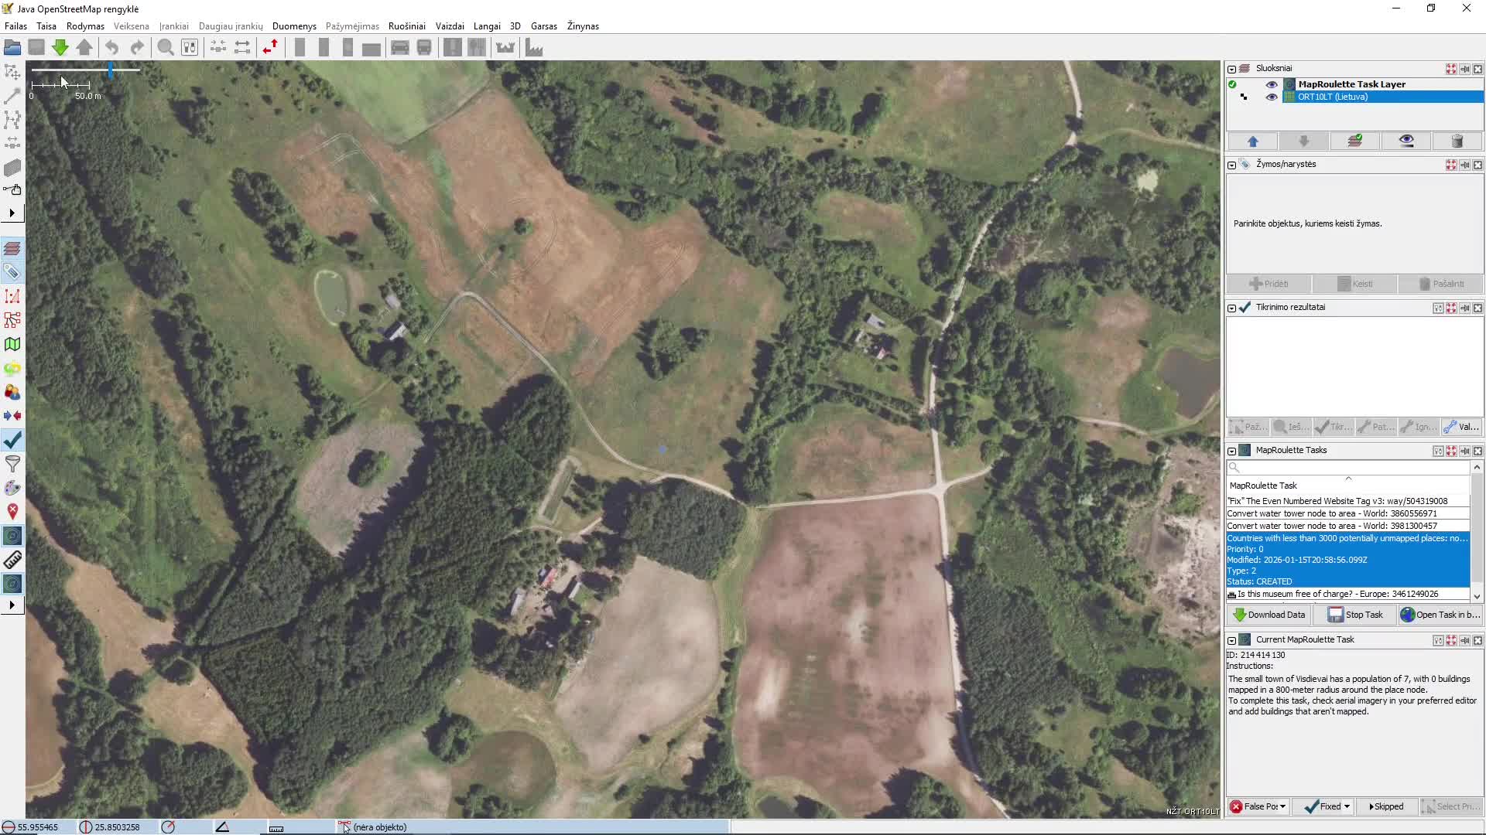The width and height of the screenshot is (1486, 835).
Task: Click the delete layer trash icon
Action: pyautogui.click(x=1457, y=141)
